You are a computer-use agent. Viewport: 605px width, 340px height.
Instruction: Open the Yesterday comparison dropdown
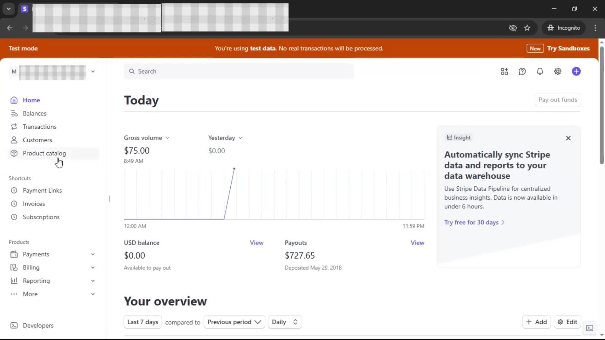(225, 138)
